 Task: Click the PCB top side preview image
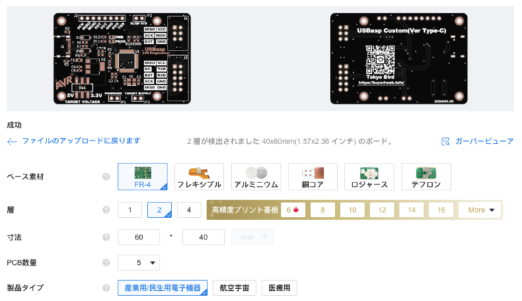[123, 59]
